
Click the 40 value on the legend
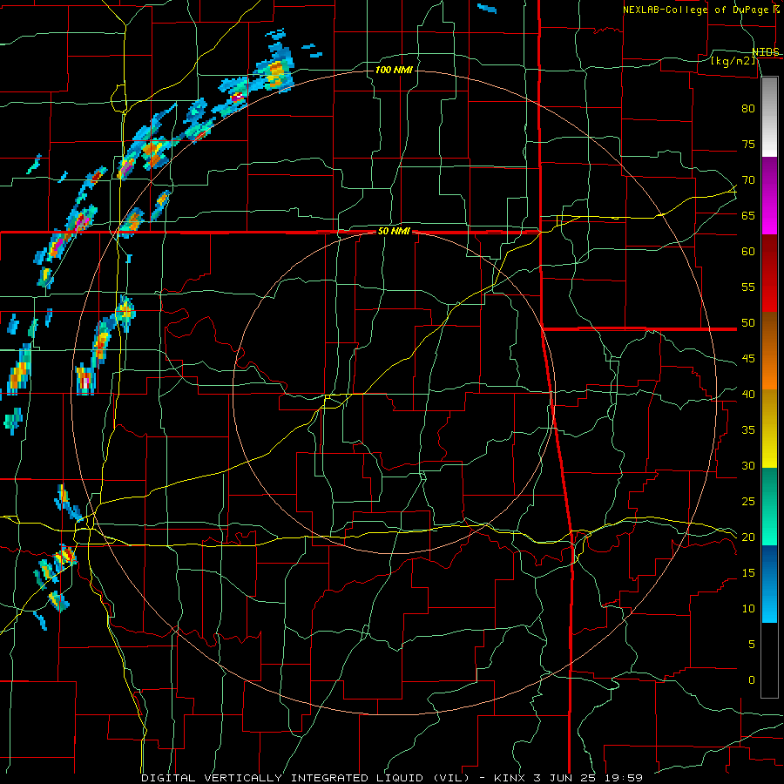(748, 395)
